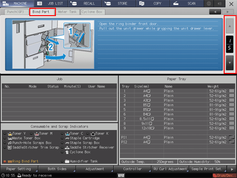The height and width of the screenshot is (178, 237).
Task: Click the keyboard icon in status bar
Action: 121,176
